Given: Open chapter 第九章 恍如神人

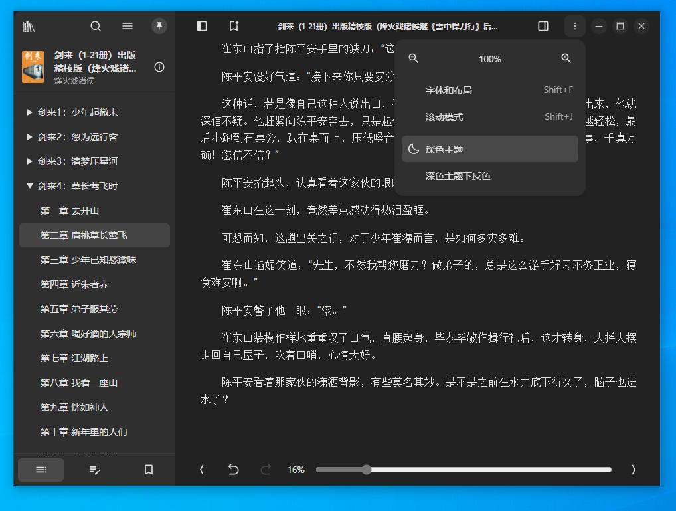Looking at the screenshot, I should pyautogui.click(x=94, y=407).
